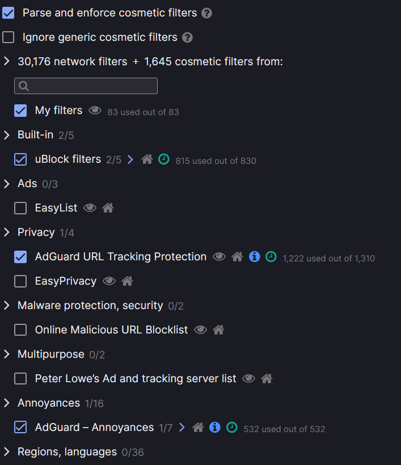Click the clock icon next to AdGuard – Annoyances

(231, 428)
